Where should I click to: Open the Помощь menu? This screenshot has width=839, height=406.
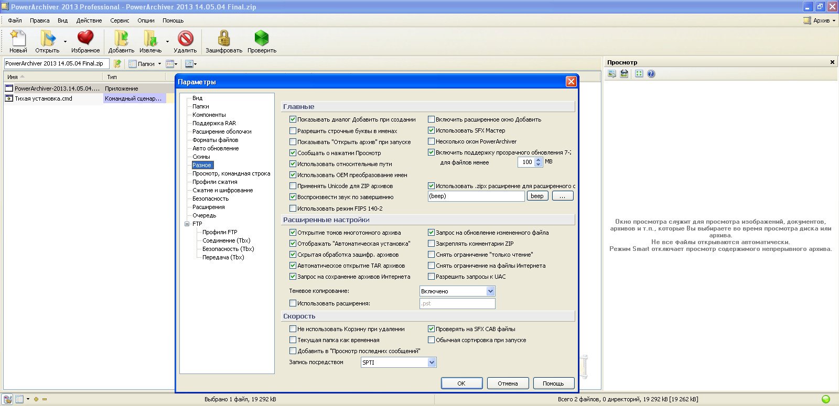tap(173, 20)
